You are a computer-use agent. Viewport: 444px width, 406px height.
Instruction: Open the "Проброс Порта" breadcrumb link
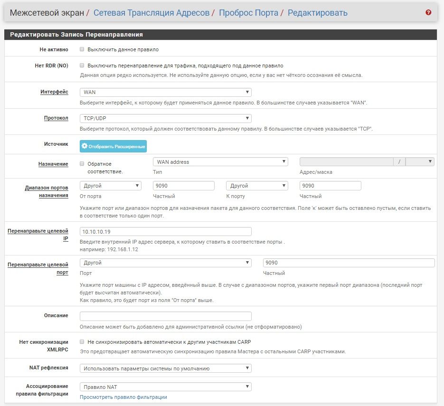coord(248,13)
